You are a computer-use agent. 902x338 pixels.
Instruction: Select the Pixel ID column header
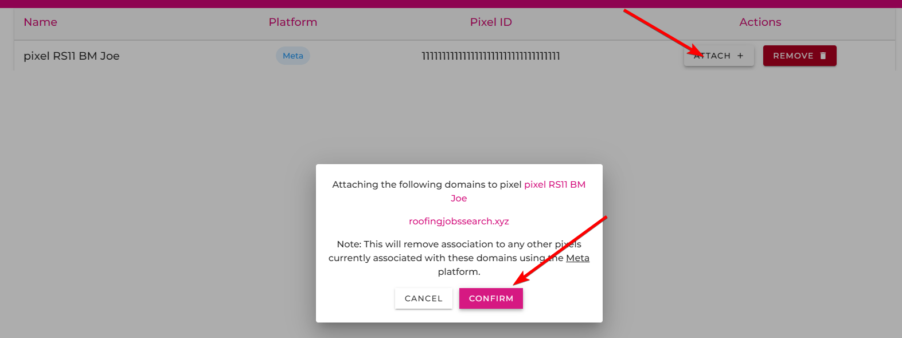[491, 22]
